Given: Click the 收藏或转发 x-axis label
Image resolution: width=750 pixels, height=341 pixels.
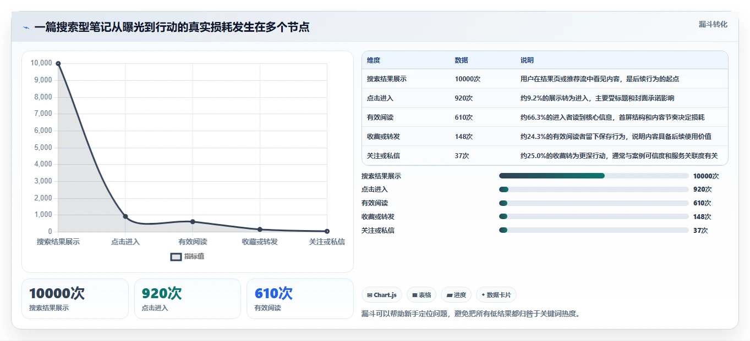Looking at the screenshot, I should click(260, 242).
